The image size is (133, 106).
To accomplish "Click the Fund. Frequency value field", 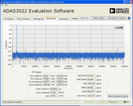I will click(54, 89).
